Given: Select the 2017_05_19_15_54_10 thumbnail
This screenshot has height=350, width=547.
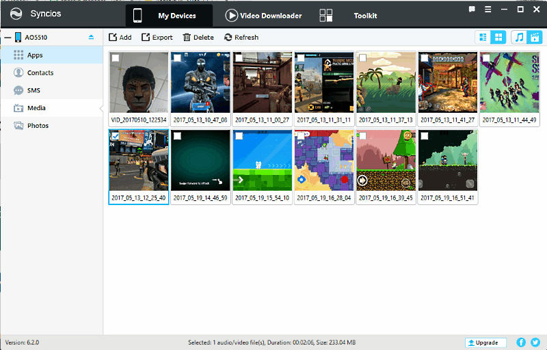Looking at the screenshot, I should pos(263,161).
